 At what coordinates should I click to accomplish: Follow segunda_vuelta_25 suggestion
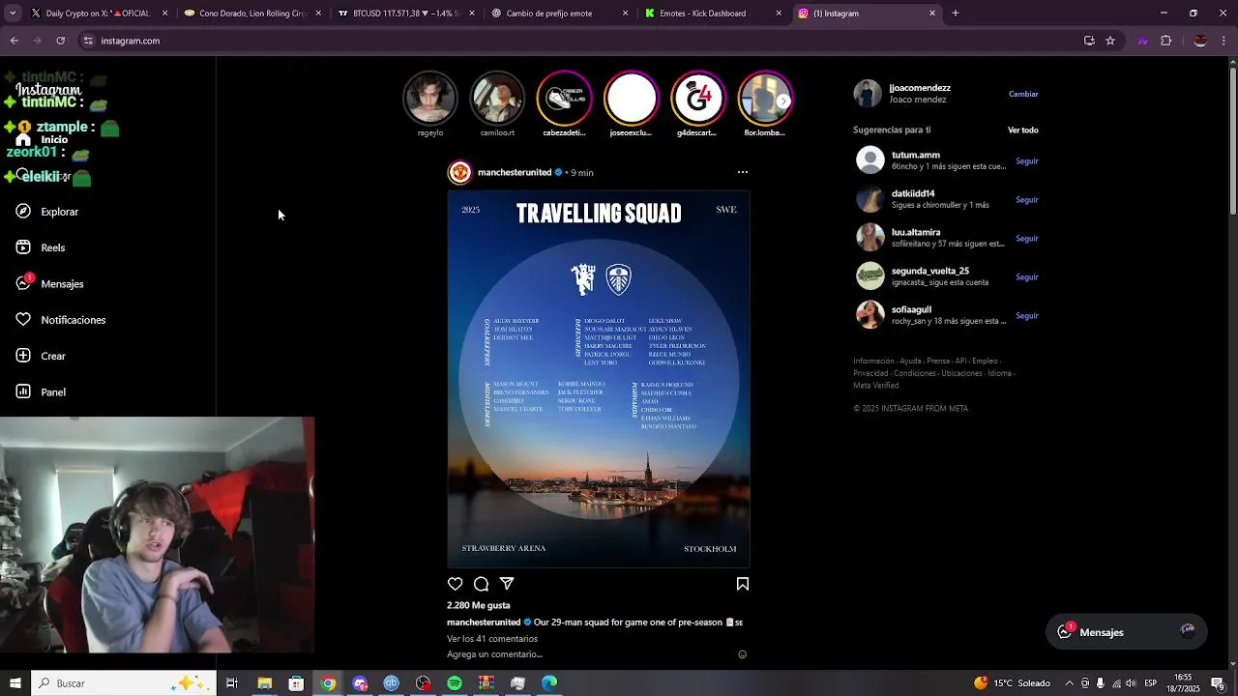1026,277
